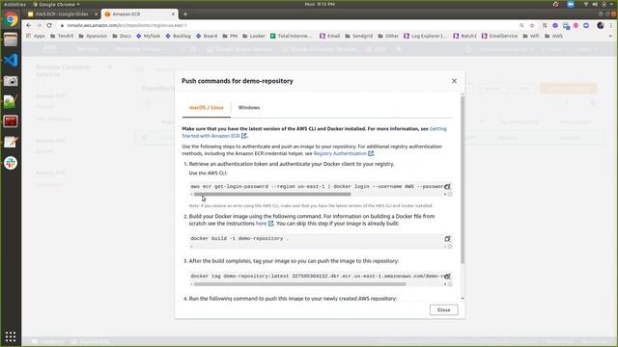The width and height of the screenshot is (618, 347).
Task: Open the Backlog bookmark
Action: point(178,36)
